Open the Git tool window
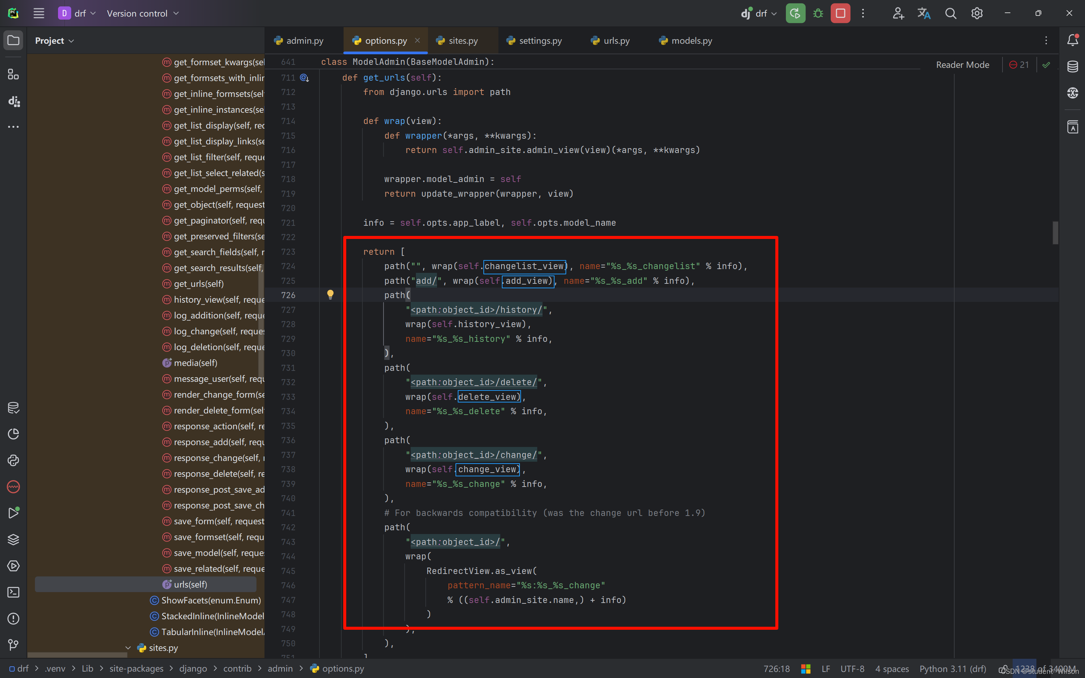Screen dimensions: 1085x678 [14, 645]
